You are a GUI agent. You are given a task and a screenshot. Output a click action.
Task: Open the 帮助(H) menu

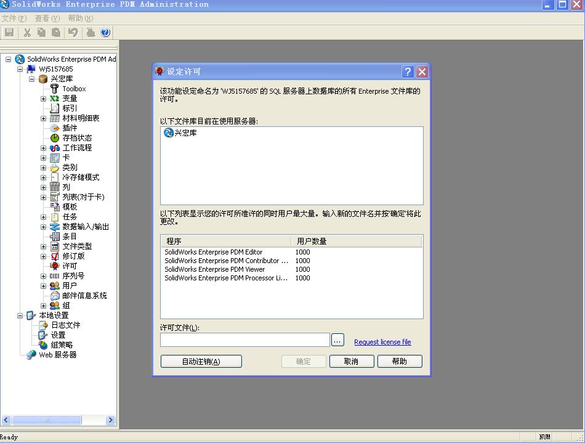pos(81,18)
